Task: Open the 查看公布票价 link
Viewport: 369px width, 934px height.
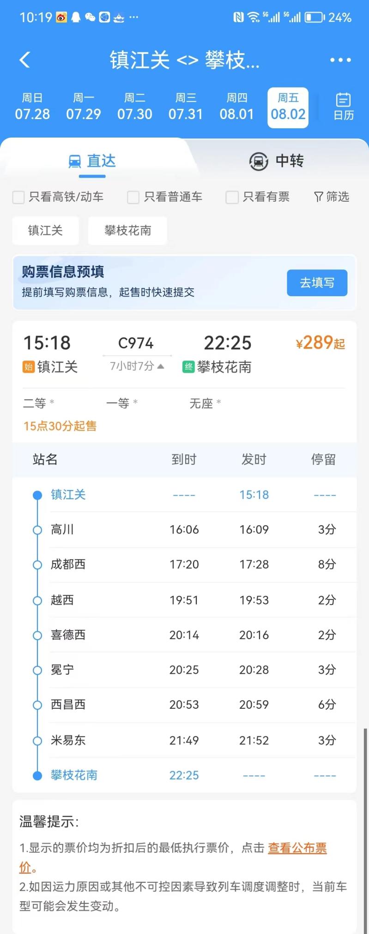Action: [173, 857]
